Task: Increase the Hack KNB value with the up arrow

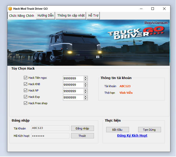Action: pyautogui.click(x=86, y=84)
